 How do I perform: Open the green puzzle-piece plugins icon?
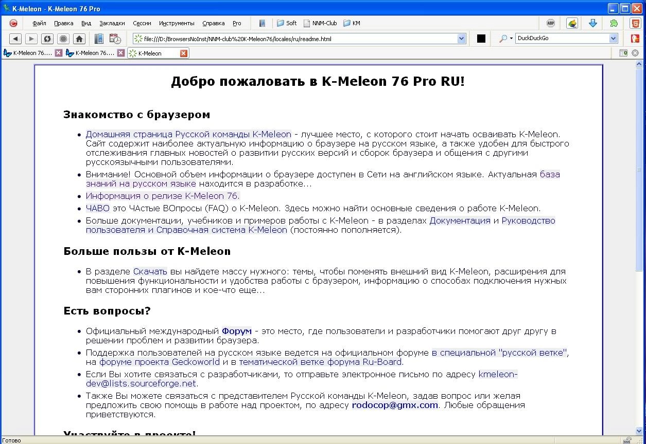click(x=614, y=23)
